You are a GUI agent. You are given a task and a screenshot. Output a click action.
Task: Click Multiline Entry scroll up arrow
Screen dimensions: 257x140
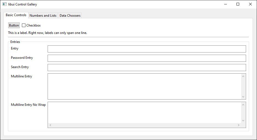coord(243,76)
